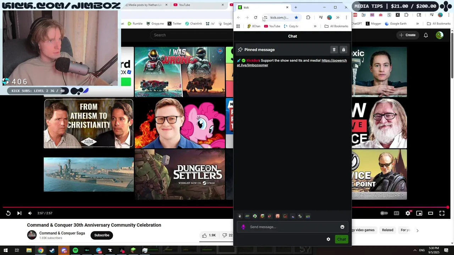Open All Bookmarks folder in background window
This screenshot has width=454, height=255.
click(439, 24)
